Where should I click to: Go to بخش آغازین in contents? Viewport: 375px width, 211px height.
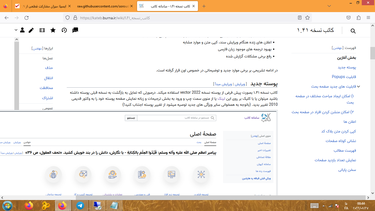(x=347, y=58)
